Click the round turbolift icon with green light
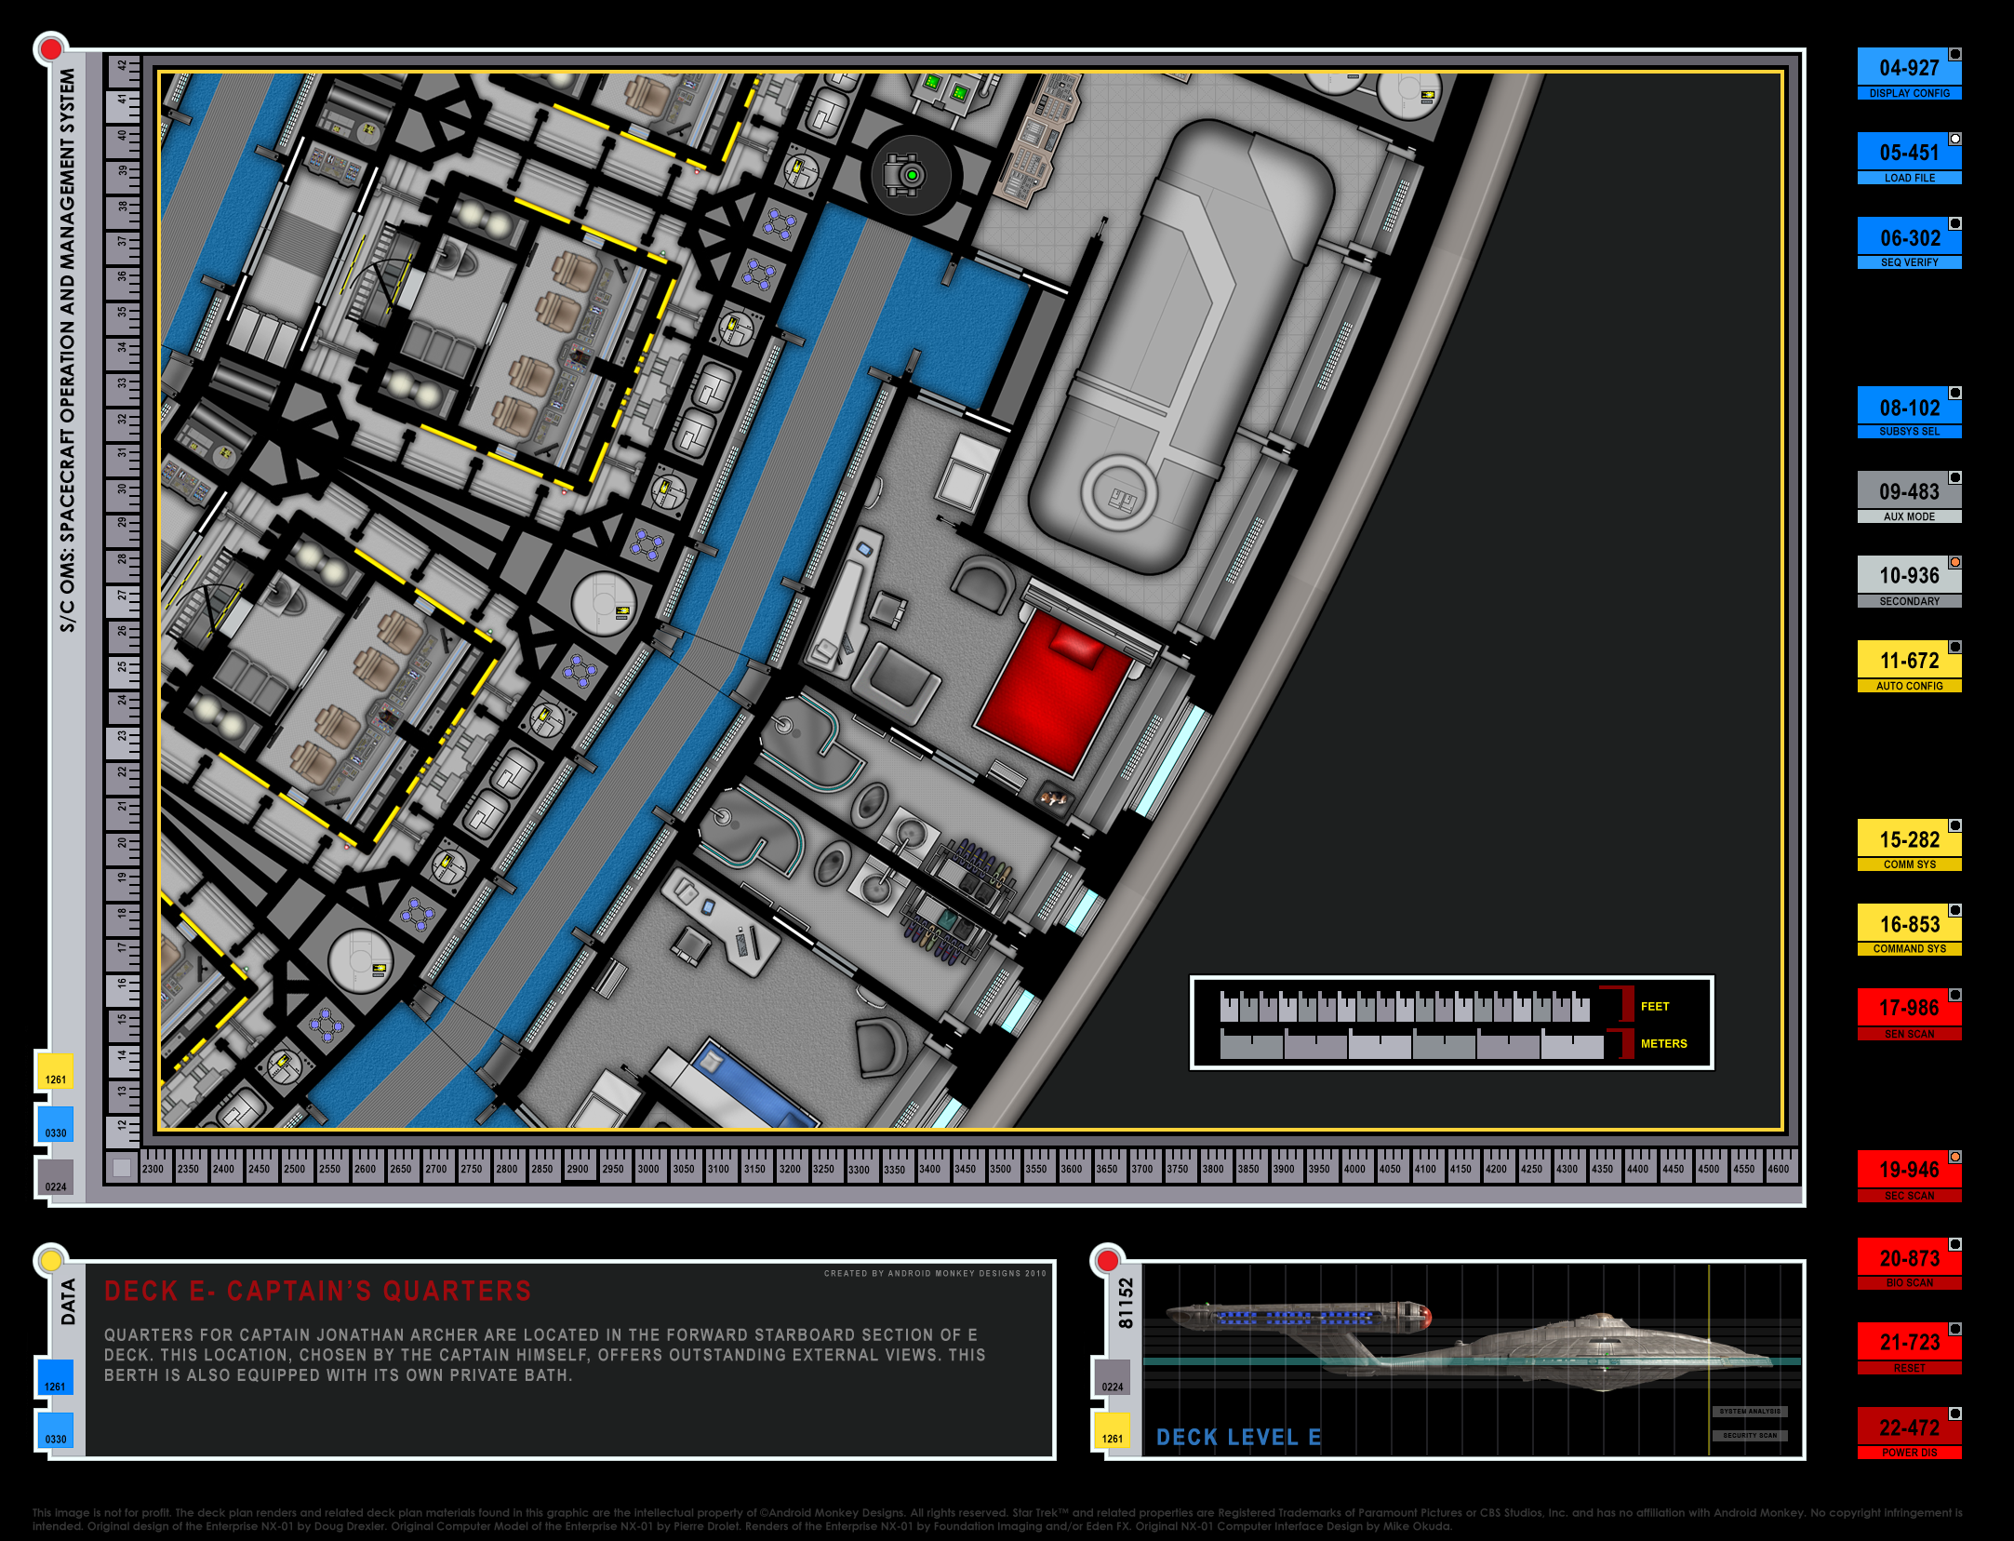 click(x=911, y=175)
